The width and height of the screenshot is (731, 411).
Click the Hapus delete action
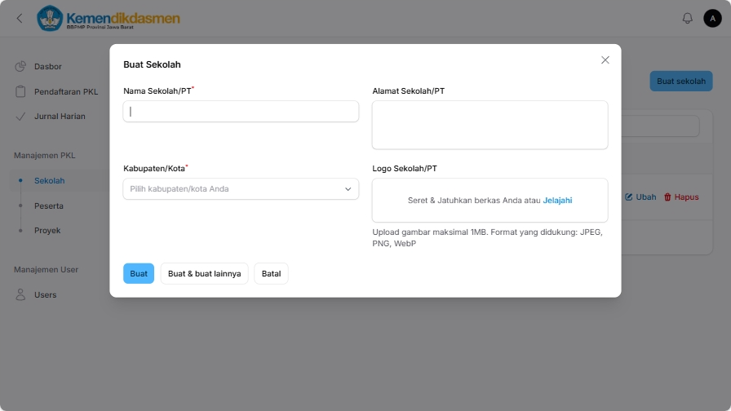pos(681,197)
